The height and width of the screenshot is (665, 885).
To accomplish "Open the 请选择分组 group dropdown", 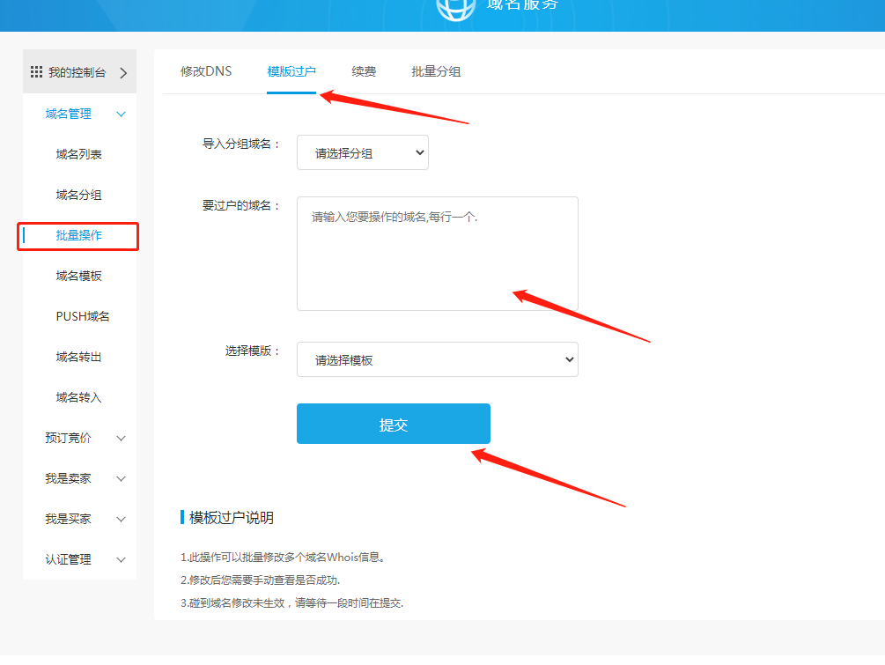I will pyautogui.click(x=362, y=152).
